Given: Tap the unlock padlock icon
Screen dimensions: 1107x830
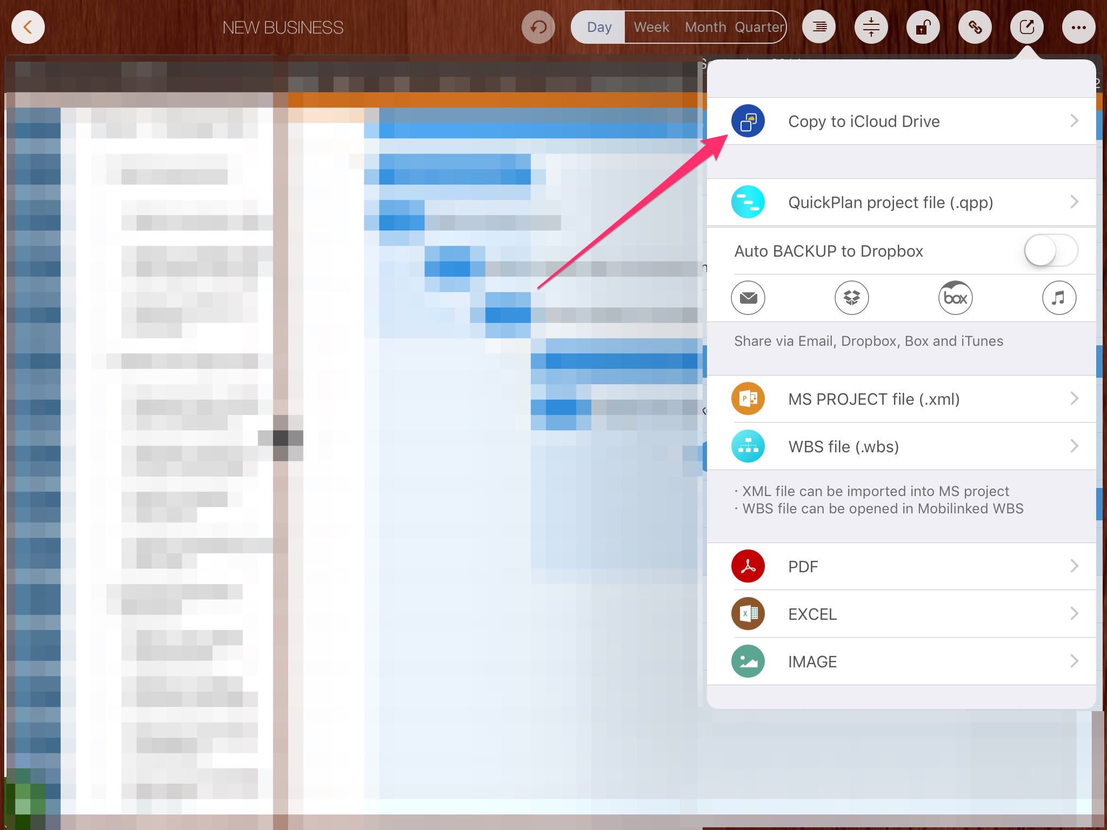Looking at the screenshot, I should [x=923, y=27].
